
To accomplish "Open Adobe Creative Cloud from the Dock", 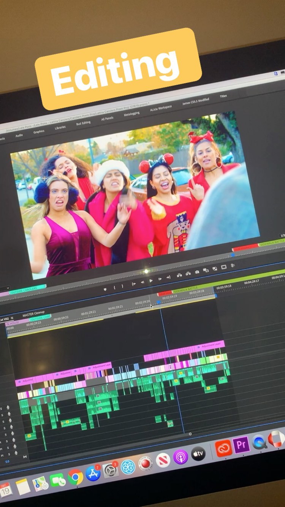I will pyautogui.click(x=223, y=448).
